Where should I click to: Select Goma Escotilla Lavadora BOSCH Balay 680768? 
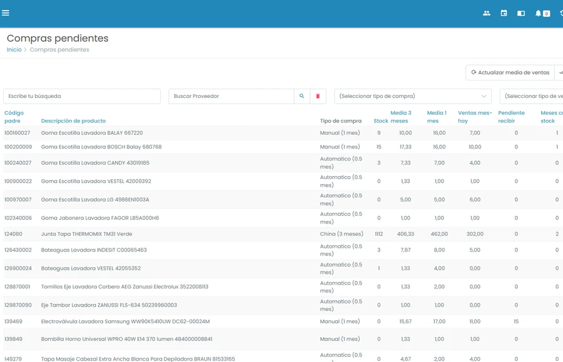pyautogui.click(x=101, y=147)
